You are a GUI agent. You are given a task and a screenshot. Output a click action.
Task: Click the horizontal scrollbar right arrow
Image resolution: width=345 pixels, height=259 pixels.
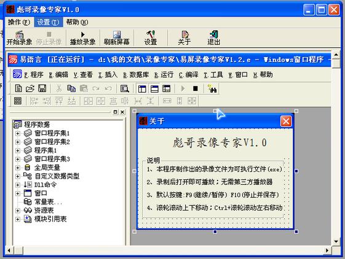point(327,250)
